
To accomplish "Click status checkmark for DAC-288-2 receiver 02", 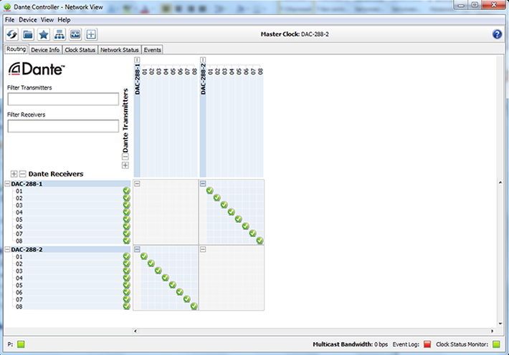I will pyautogui.click(x=126, y=263).
